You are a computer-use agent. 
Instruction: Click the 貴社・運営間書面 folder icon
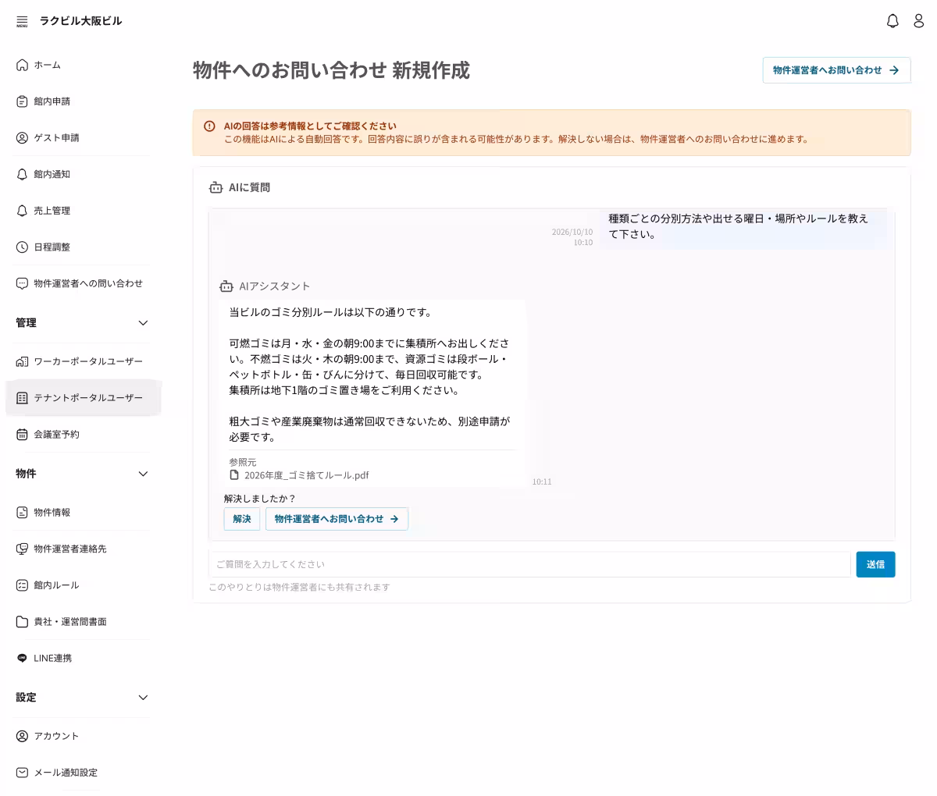(22, 622)
